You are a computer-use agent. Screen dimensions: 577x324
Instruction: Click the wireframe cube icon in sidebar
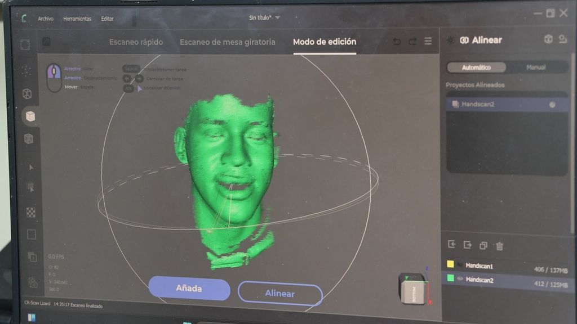(x=27, y=93)
